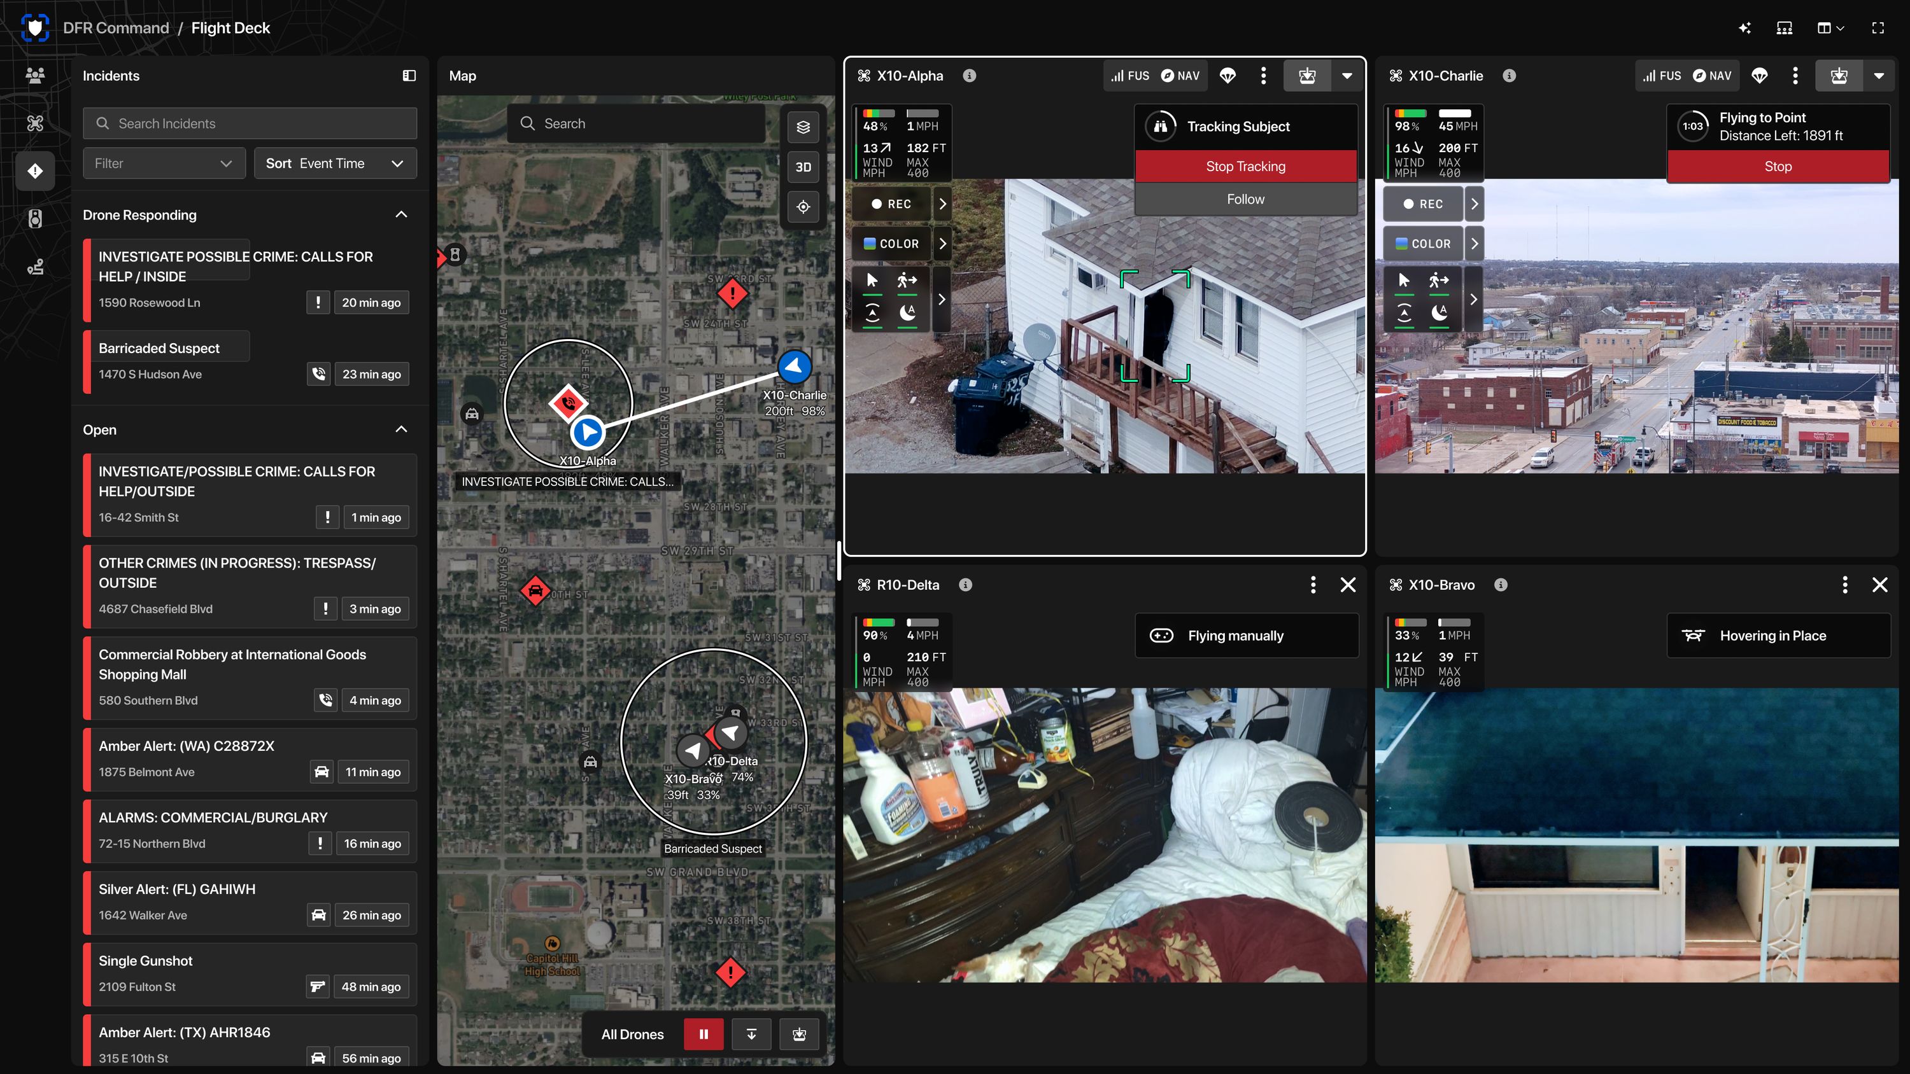Open the drones sidebar icon

pyautogui.click(x=35, y=123)
